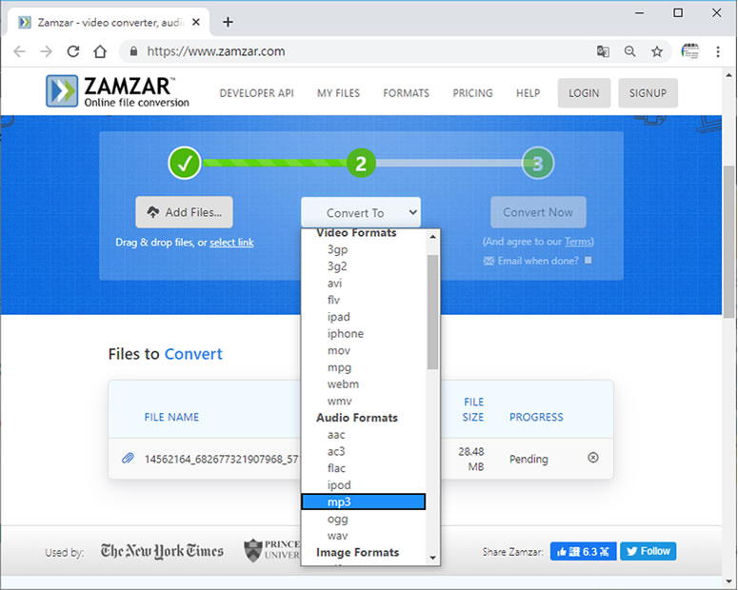Click the Zamzar logo icon

62,90
